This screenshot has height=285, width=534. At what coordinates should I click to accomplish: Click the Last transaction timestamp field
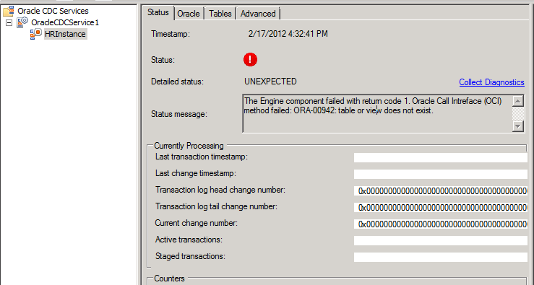point(440,157)
